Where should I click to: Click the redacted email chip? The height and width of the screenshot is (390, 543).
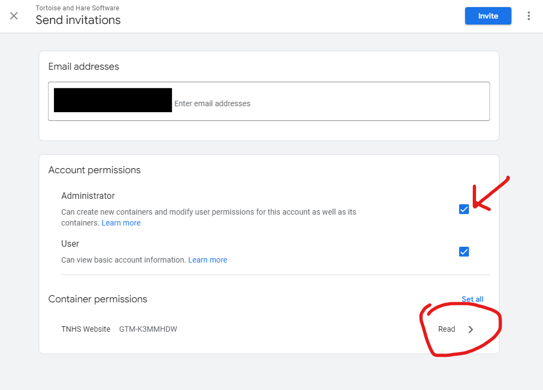[112, 100]
